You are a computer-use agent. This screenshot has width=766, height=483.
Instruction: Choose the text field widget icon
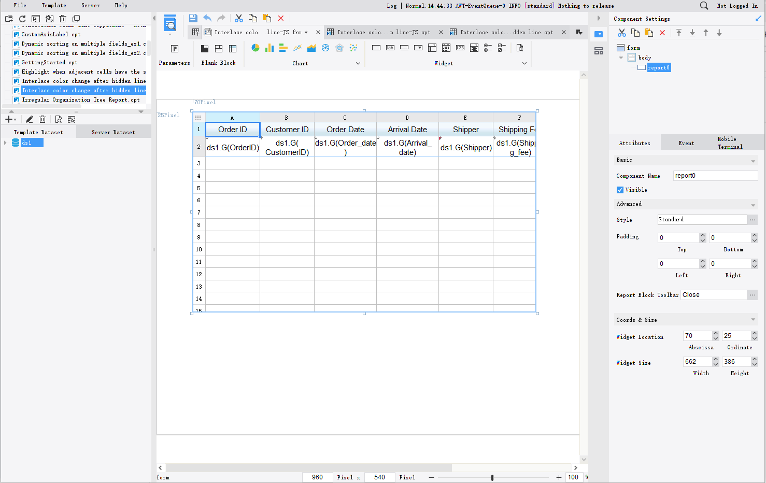click(376, 48)
